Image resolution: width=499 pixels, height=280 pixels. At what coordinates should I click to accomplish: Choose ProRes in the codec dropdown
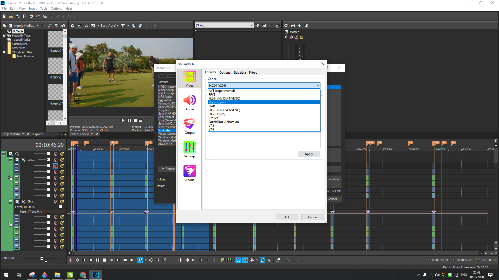coord(213,118)
